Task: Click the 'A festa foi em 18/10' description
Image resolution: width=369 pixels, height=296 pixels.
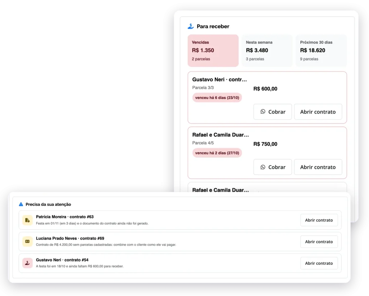Action: [x=80, y=266]
